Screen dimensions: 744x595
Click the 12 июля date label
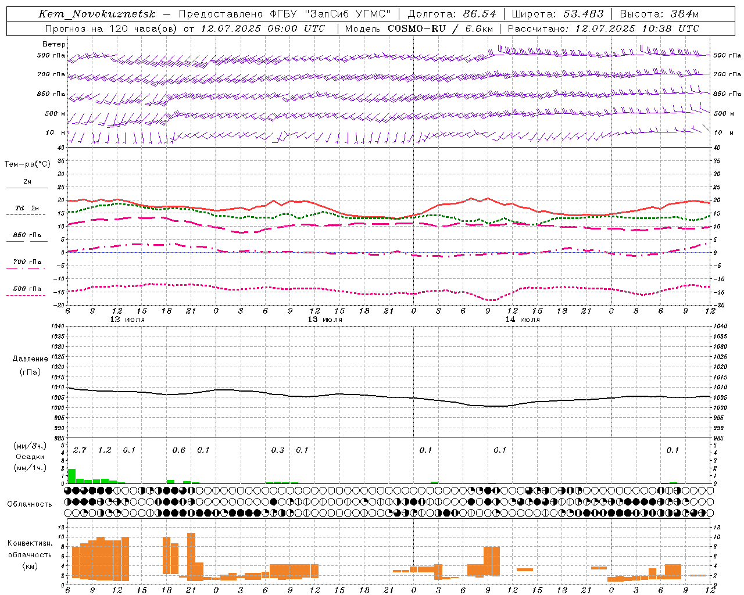[x=128, y=320]
